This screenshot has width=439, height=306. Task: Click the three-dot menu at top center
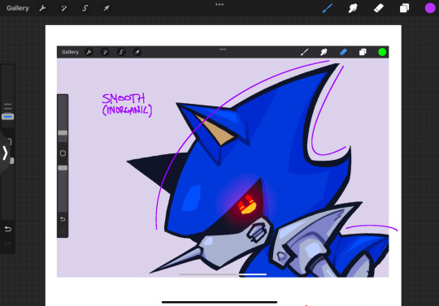pos(219,5)
